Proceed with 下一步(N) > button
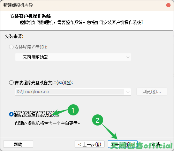Viewport: 174px width, 151px height. click(123, 144)
